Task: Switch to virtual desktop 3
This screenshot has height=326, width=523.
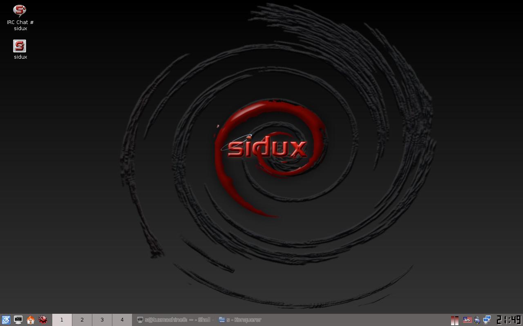Action: click(x=102, y=320)
